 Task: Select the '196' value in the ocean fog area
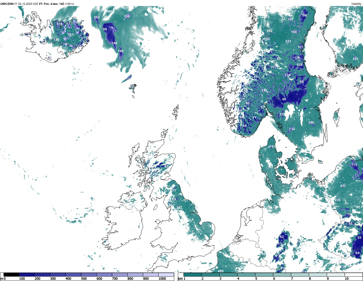[127, 16]
